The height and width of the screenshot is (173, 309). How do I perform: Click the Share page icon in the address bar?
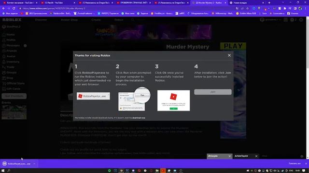coord(242,9)
